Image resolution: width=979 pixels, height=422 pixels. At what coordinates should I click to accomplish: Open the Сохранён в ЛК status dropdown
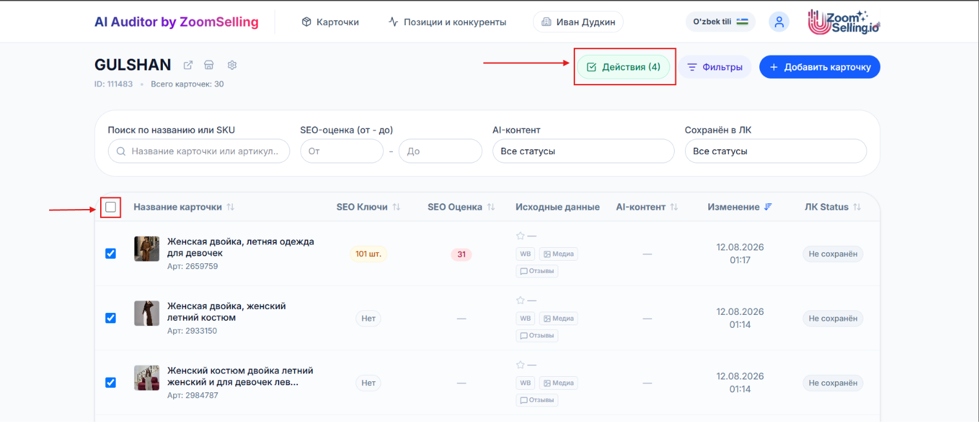(775, 151)
